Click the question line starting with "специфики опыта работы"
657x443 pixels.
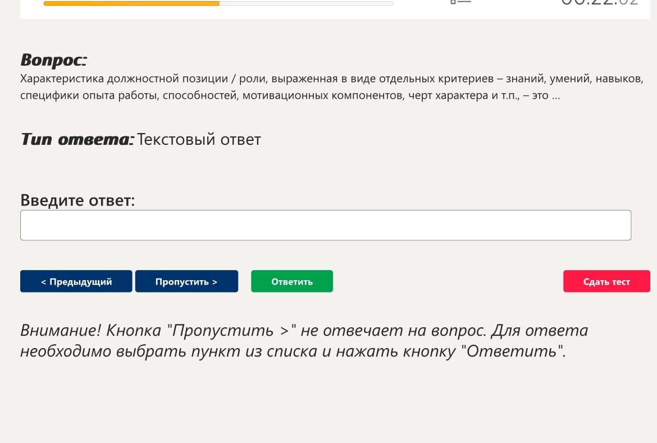(x=290, y=95)
